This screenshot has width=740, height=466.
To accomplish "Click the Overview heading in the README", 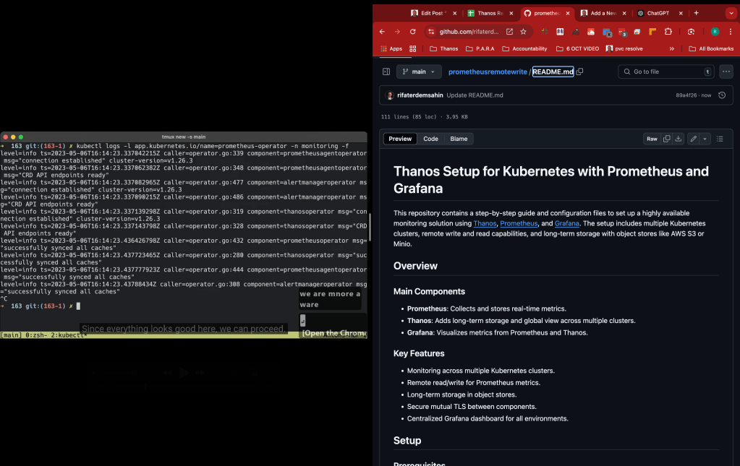I will [415, 266].
